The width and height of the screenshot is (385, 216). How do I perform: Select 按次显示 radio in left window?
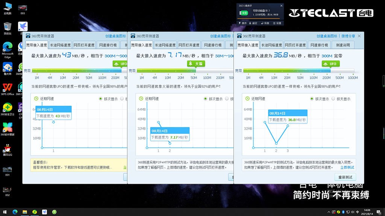pos(101,99)
